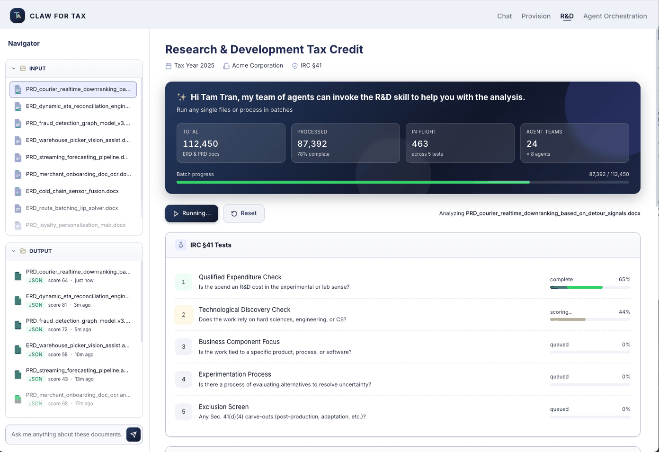Collapse the OUTPUT folder chevron

[14, 251]
